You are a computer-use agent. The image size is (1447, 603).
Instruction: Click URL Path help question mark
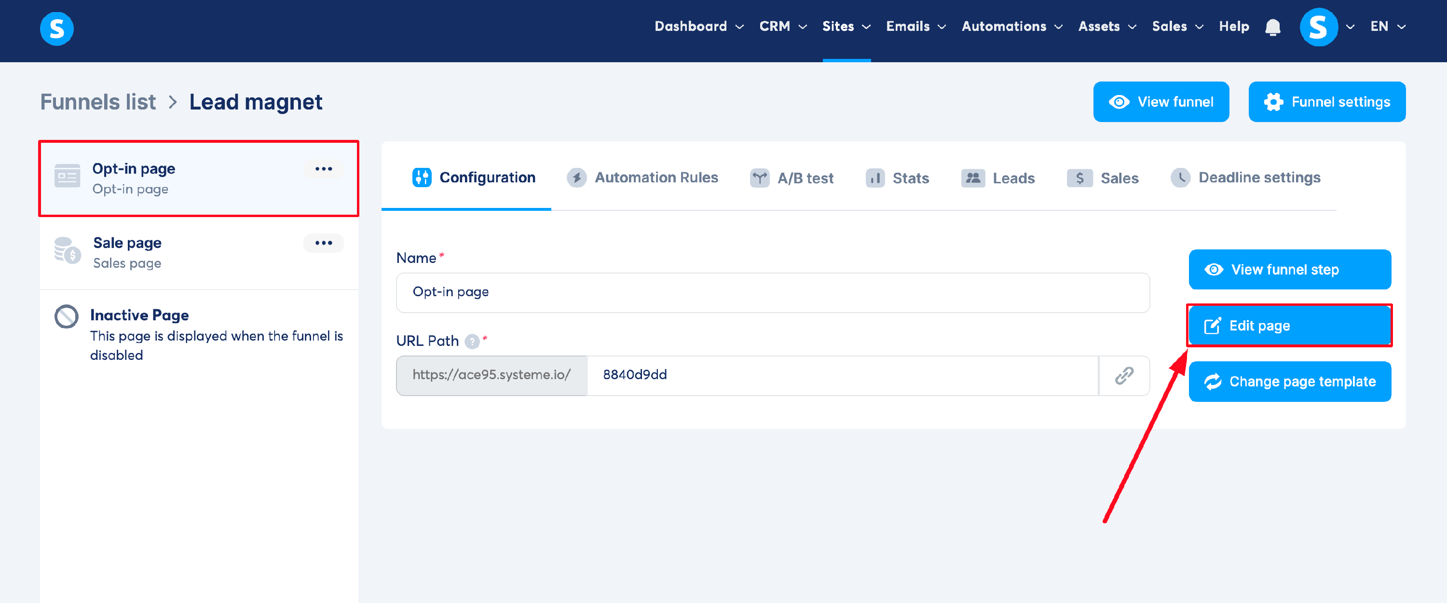point(472,341)
